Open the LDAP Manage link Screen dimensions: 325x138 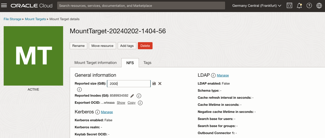tap(223, 75)
